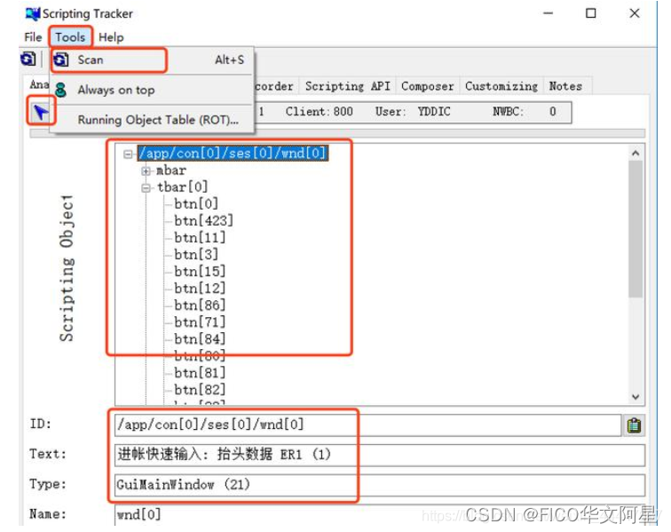Select btn[82] tree item
Image resolution: width=671 pixels, height=532 pixels.
[200, 390]
